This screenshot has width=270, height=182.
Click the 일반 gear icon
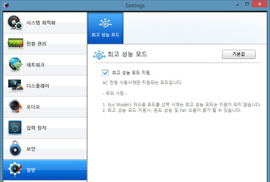15,169
